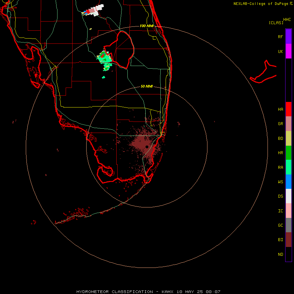Click the 'WS' legend label
This screenshot has height=294, width=294.
pos(280,182)
